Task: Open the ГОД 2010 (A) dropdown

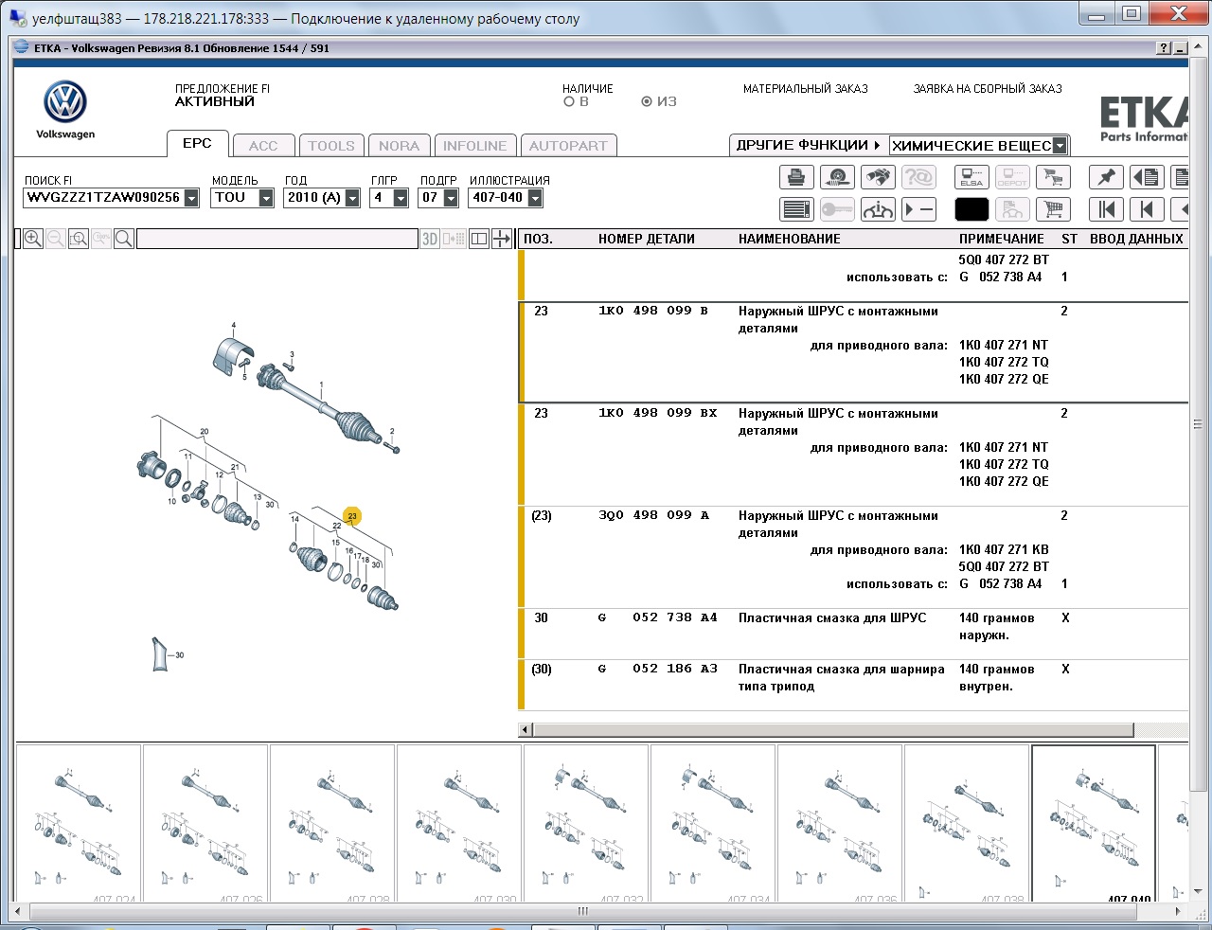Action: 352,198
